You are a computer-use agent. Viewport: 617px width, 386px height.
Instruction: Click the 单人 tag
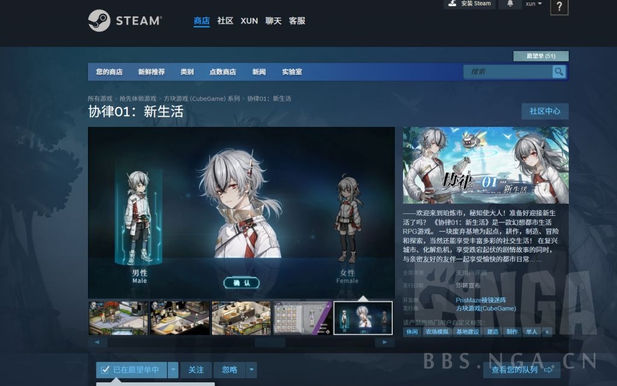click(531, 332)
